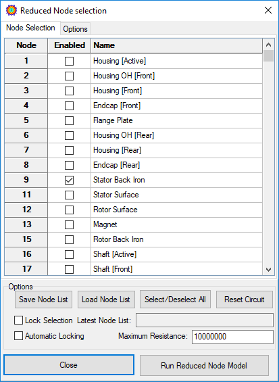The image size is (279, 382).
Task: Click into the Maximum Resistance field
Action: [232, 337]
